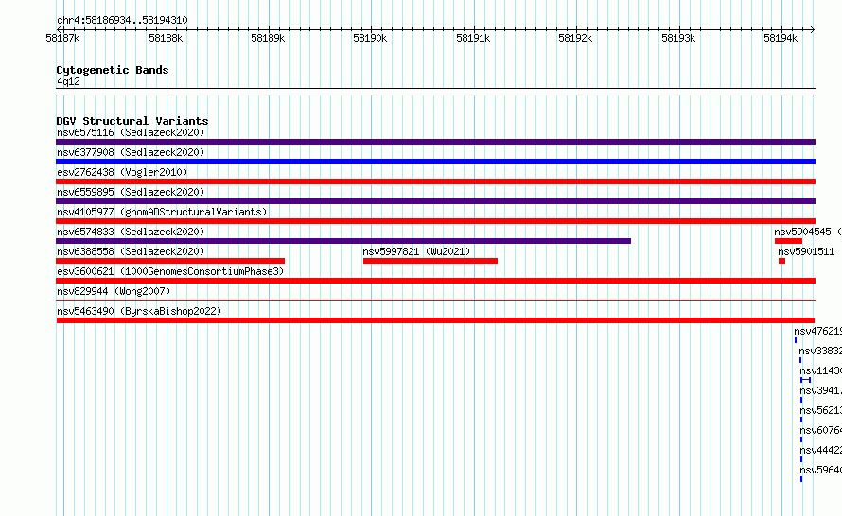The image size is (842, 516).
Task: Open nsv4105977 (gnomADStructuralVariants) label
Action: click(x=162, y=212)
